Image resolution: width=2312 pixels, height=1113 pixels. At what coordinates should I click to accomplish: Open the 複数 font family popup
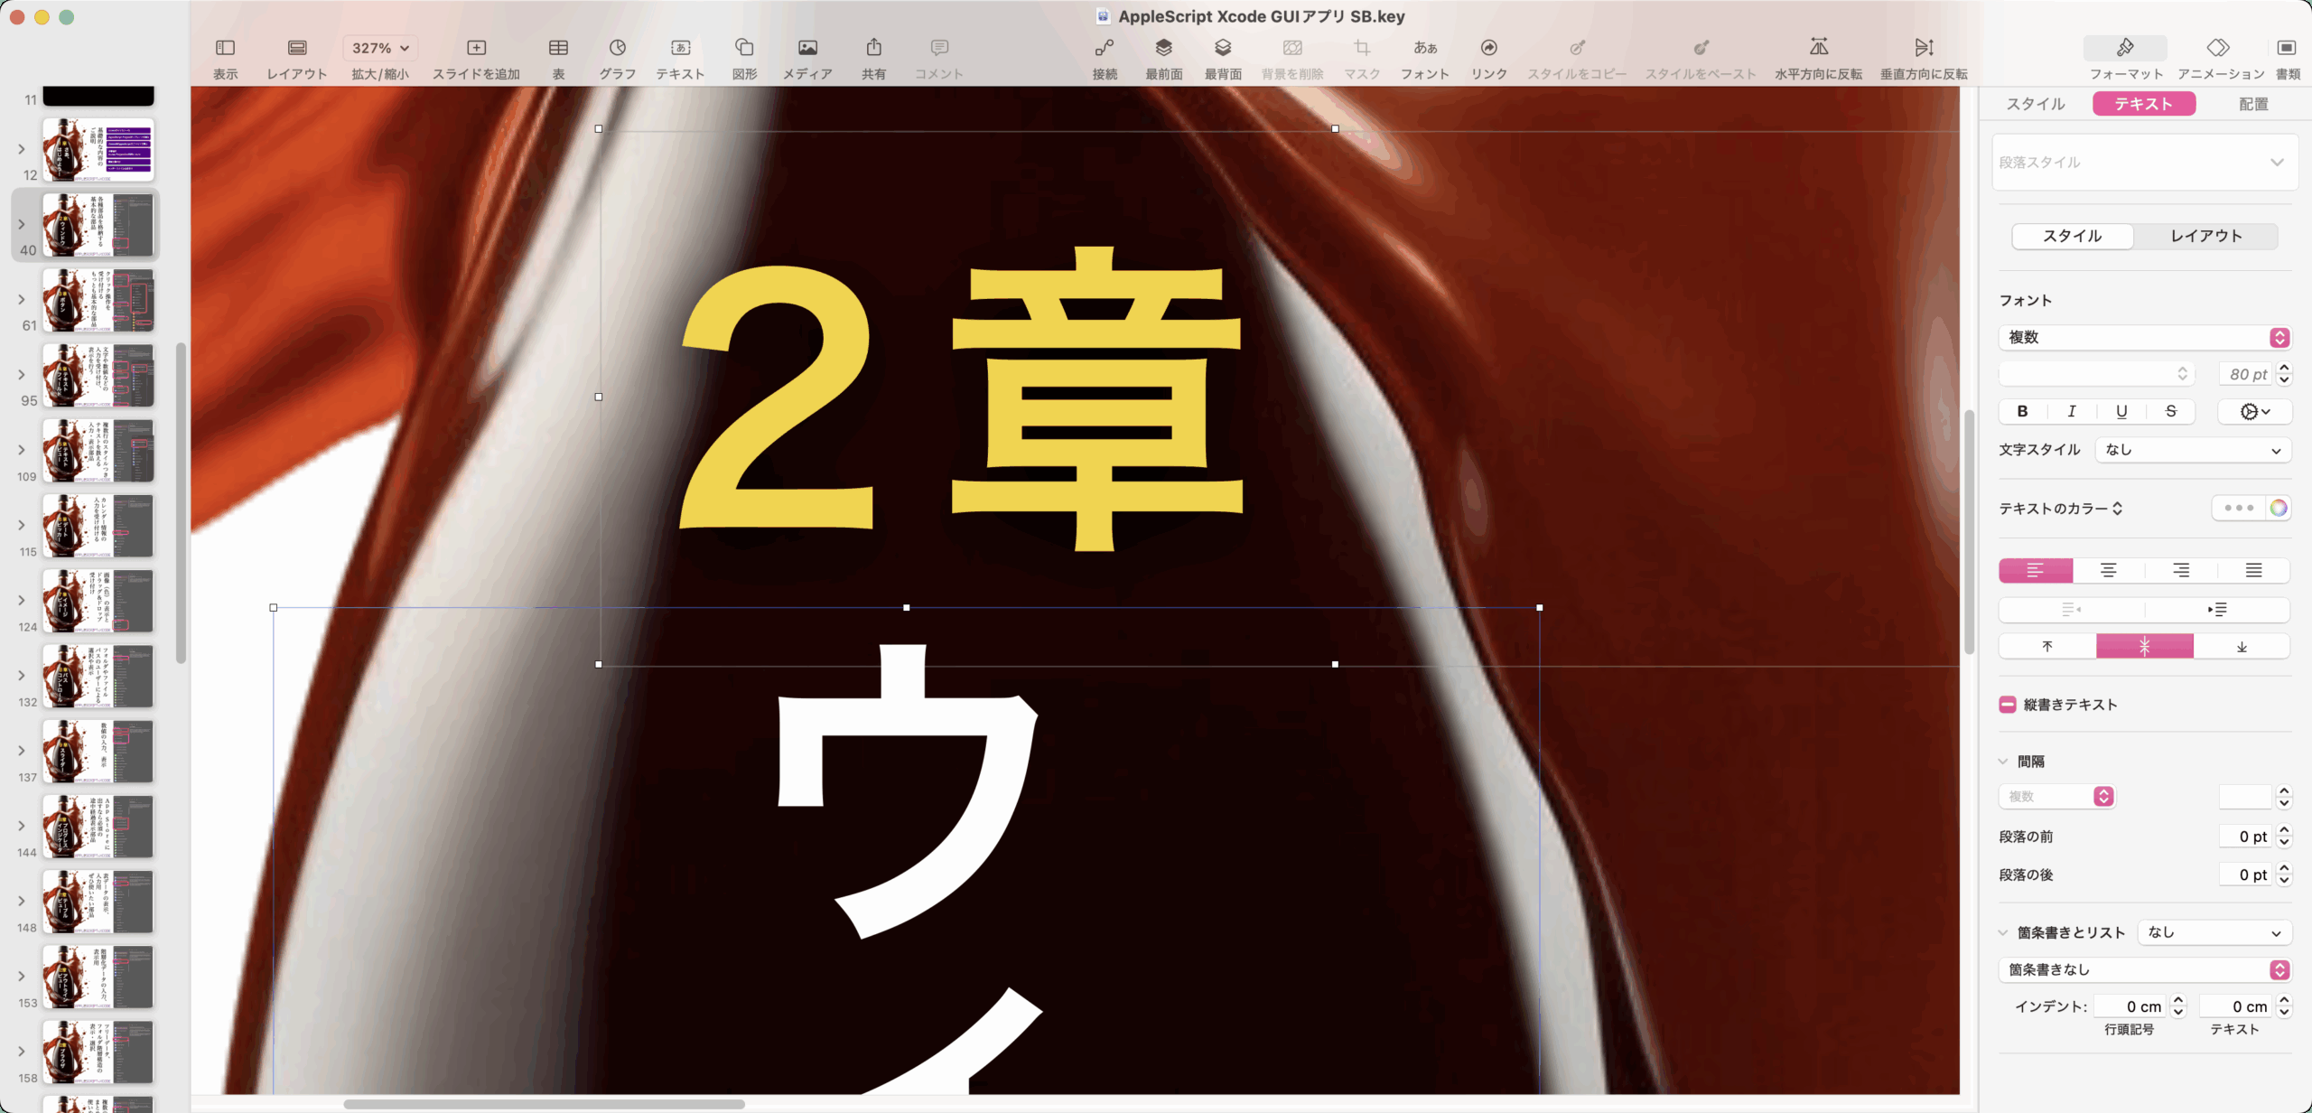pyautogui.click(x=2145, y=338)
